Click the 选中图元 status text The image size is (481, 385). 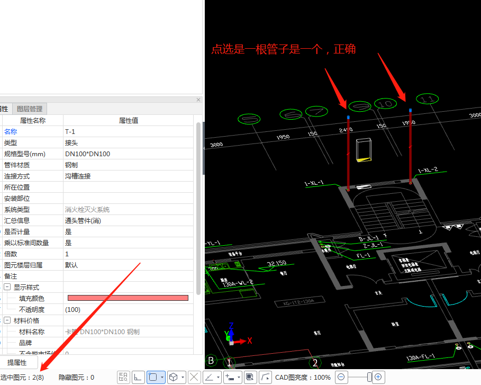pyautogui.click(x=22, y=378)
